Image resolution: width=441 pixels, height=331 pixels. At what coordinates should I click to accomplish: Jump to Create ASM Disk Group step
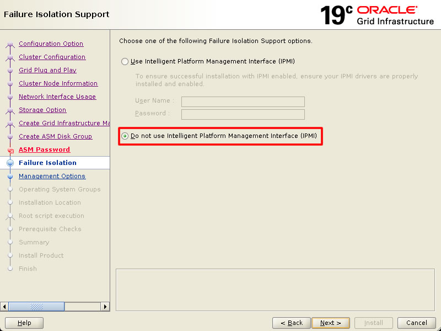[x=56, y=136]
